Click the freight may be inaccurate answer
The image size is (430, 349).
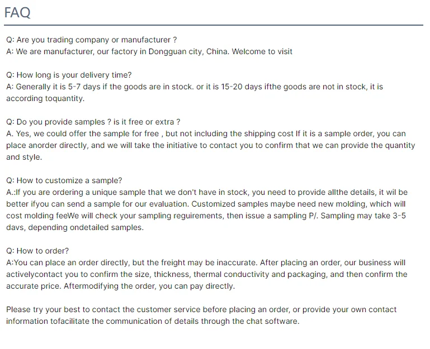(x=206, y=262)
